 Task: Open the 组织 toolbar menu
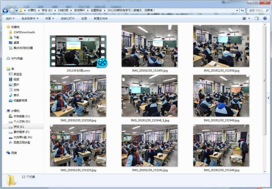(10, 18)
